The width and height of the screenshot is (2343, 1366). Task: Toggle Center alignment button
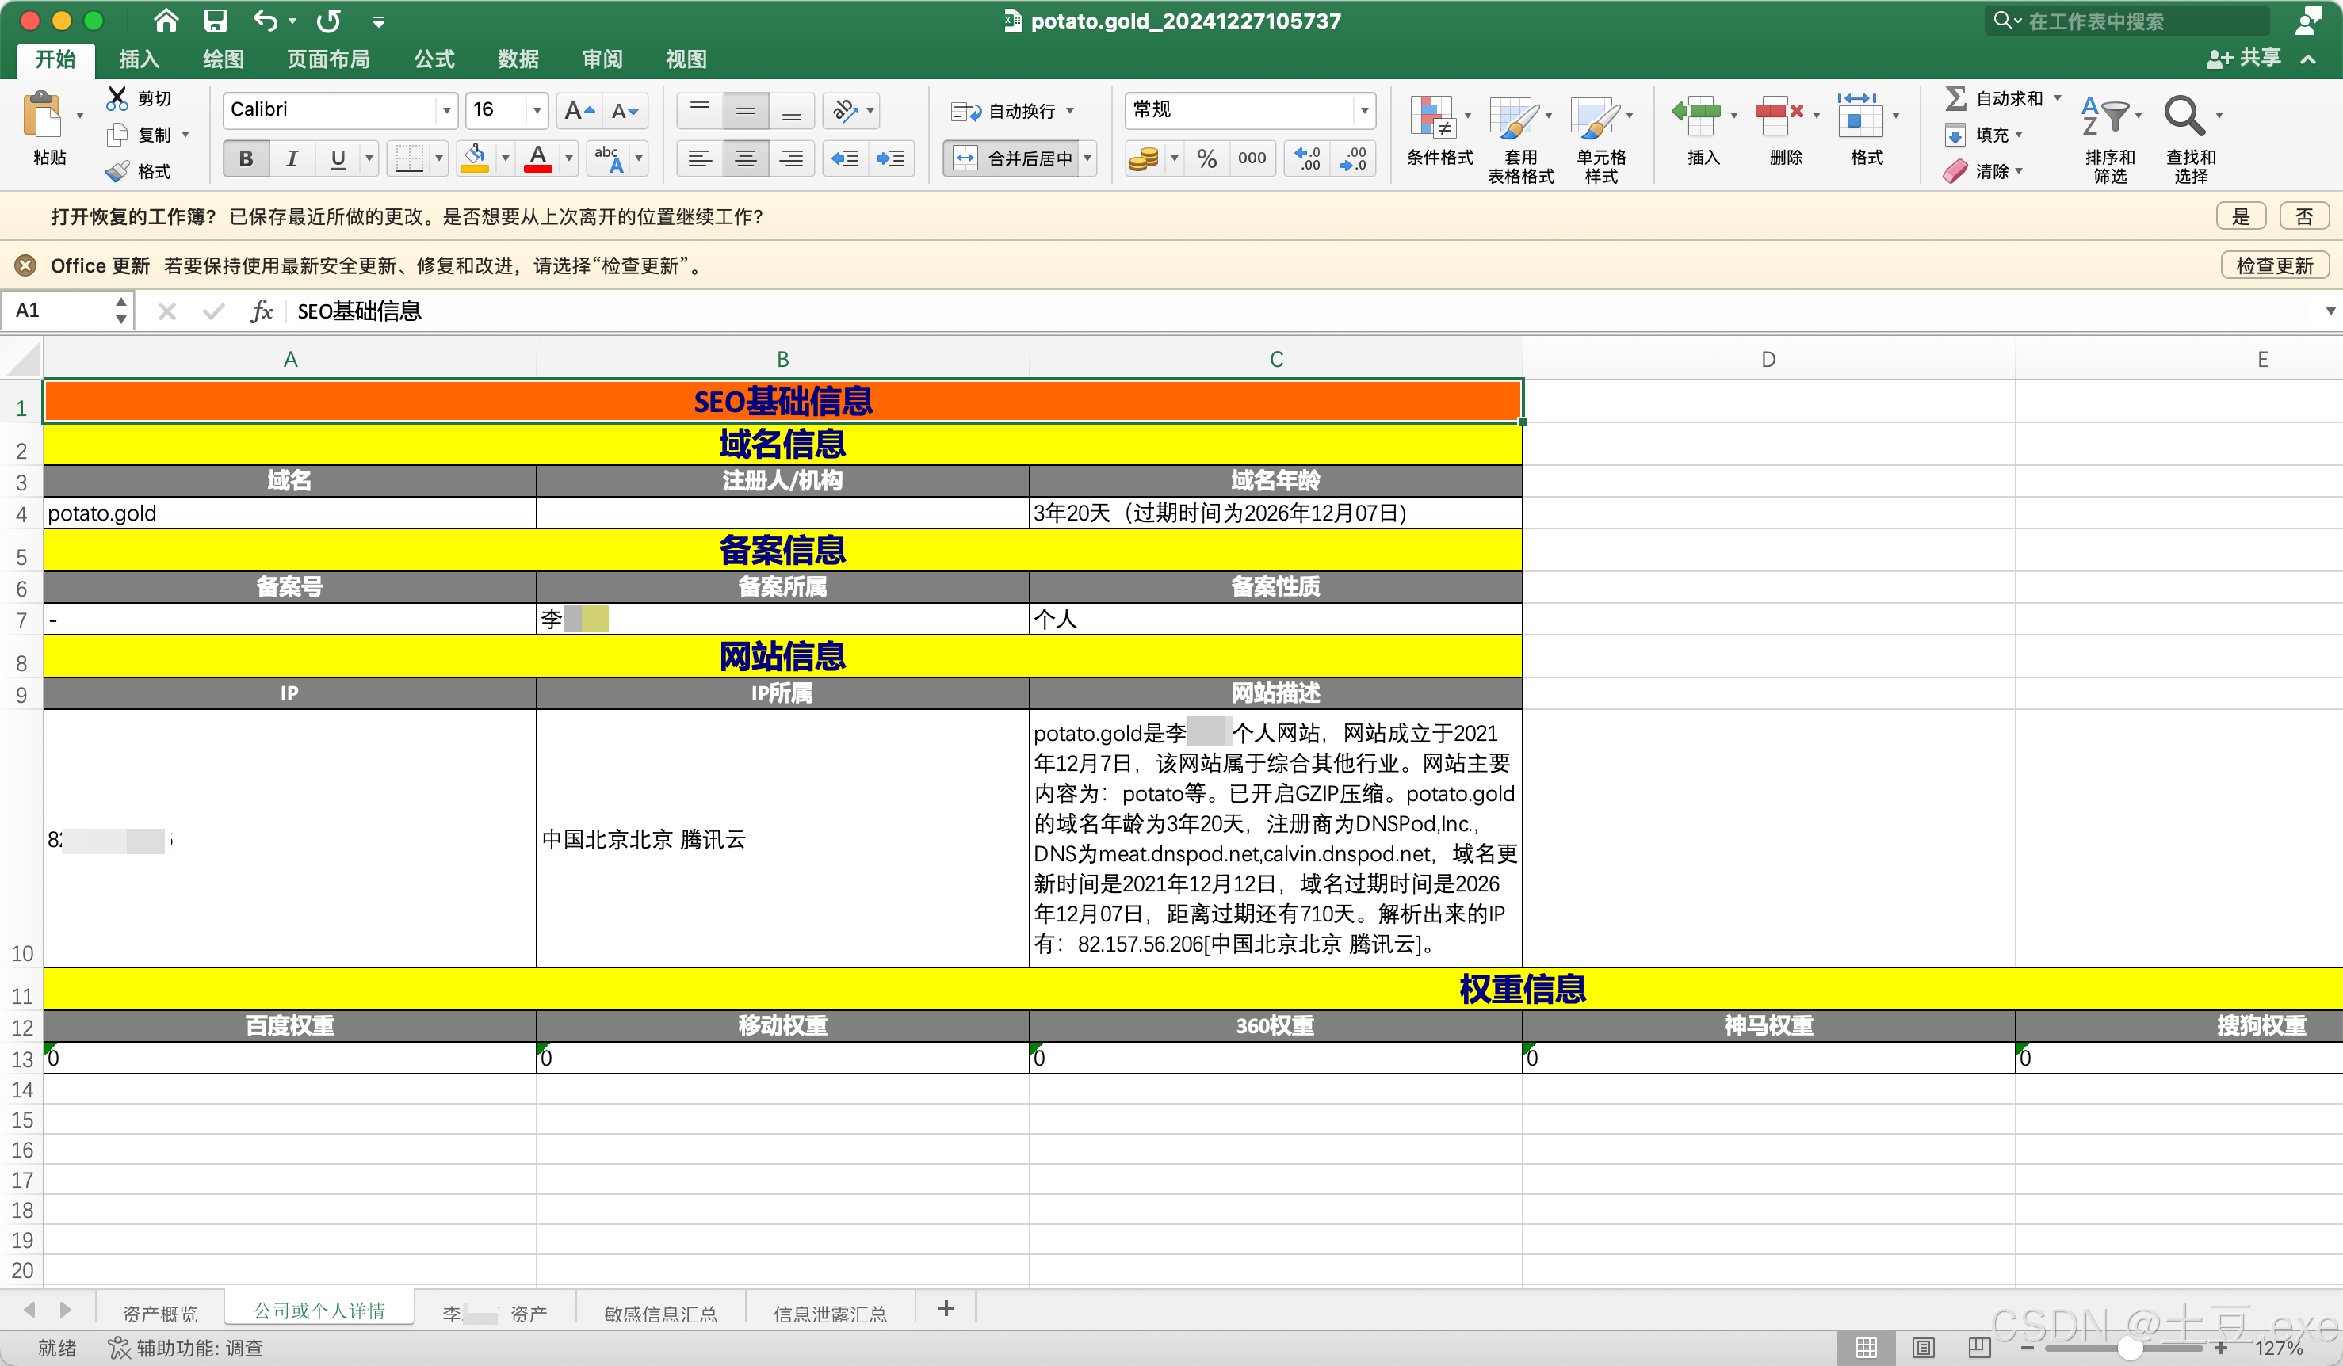(745, 159)
